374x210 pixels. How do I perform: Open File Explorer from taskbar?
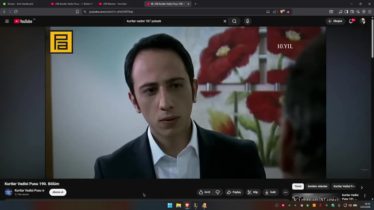(x=179, y=205)
